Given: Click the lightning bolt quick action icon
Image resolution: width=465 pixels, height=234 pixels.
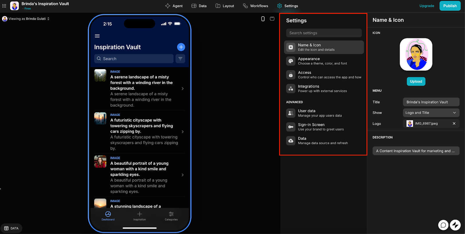Looking at the screenshot, I should [455, 225].
